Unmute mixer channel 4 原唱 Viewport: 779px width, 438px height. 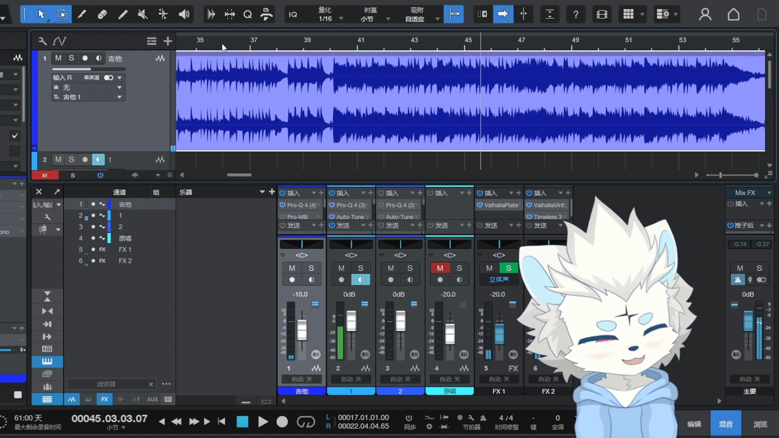440,268
